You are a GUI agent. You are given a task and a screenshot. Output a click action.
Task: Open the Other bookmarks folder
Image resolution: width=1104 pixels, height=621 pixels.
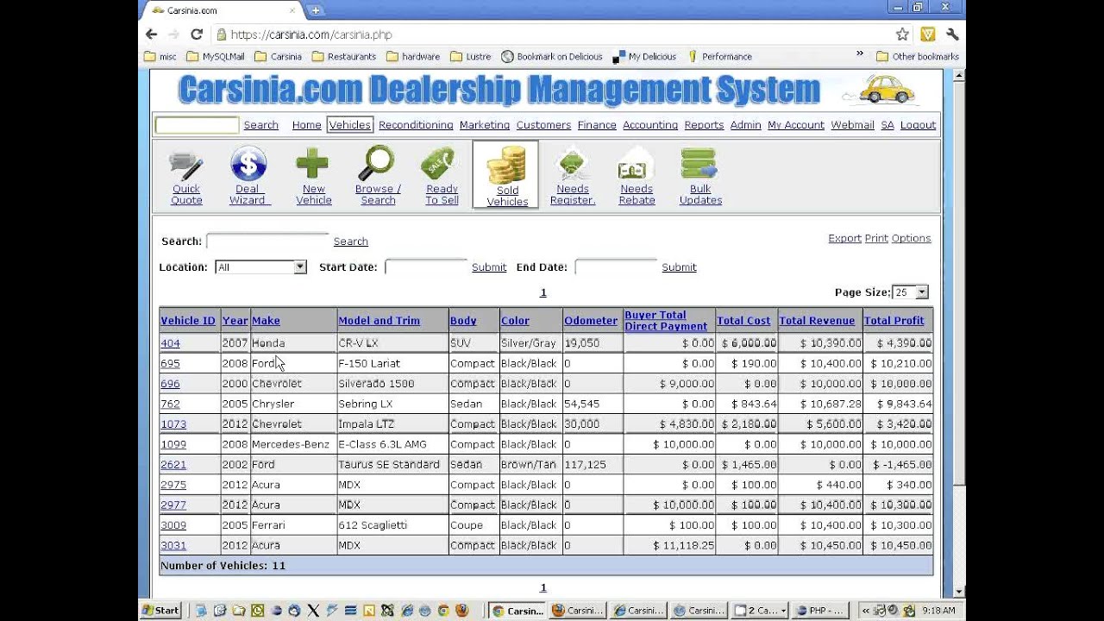pyautogui.click(x=917, y=57)
